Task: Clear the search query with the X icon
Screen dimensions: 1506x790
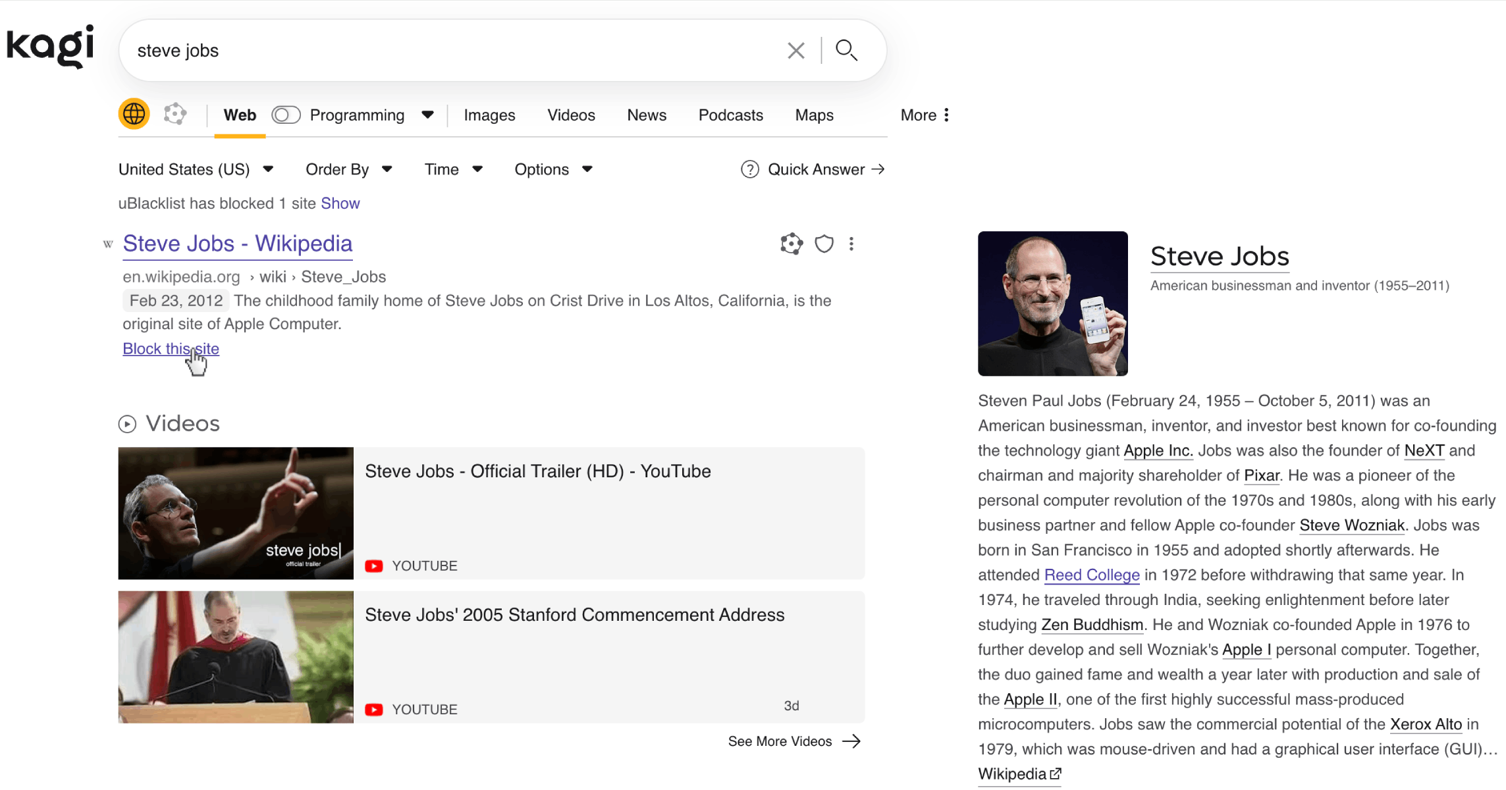Action: [x=795, y=51]
